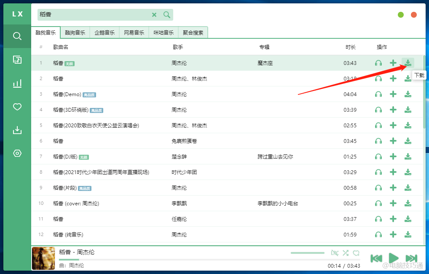This screenshot has width=429, height=274.
Task: Click the magnifier icon in search box
Action: [x=167, y=15]
